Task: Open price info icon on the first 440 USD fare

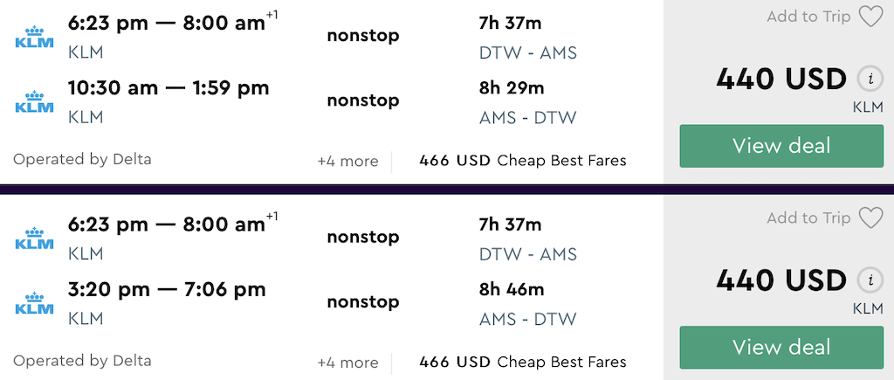Action: tap(868, 79)
